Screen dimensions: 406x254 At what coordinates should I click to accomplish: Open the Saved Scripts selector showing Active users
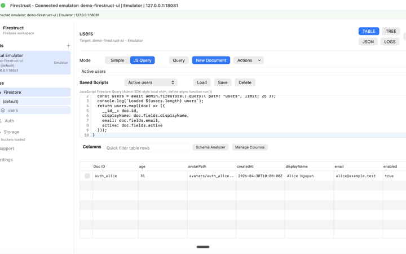pyautogui.click(x=151, y=82)
